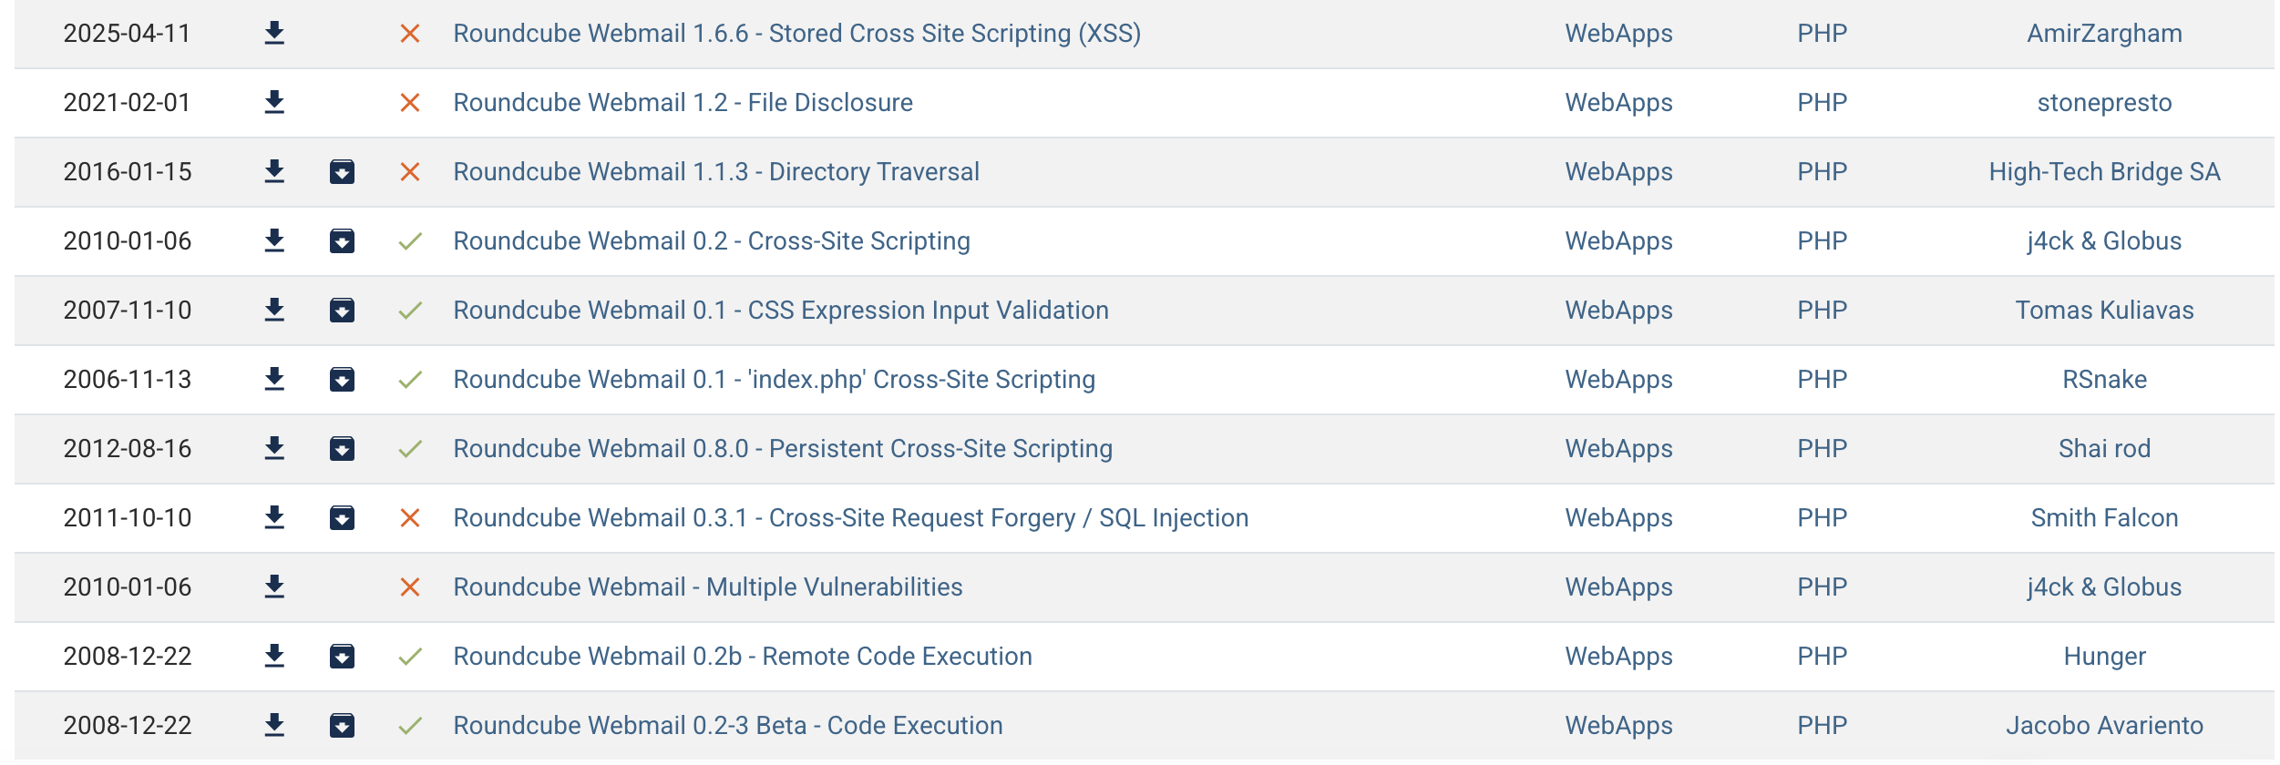Download the Roundcube 0.8.0 Persistent XSS exploit
This screenshot has width=2280, height=765.
(274, 449)
